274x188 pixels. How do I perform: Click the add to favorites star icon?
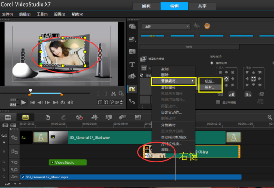(197, 26)
